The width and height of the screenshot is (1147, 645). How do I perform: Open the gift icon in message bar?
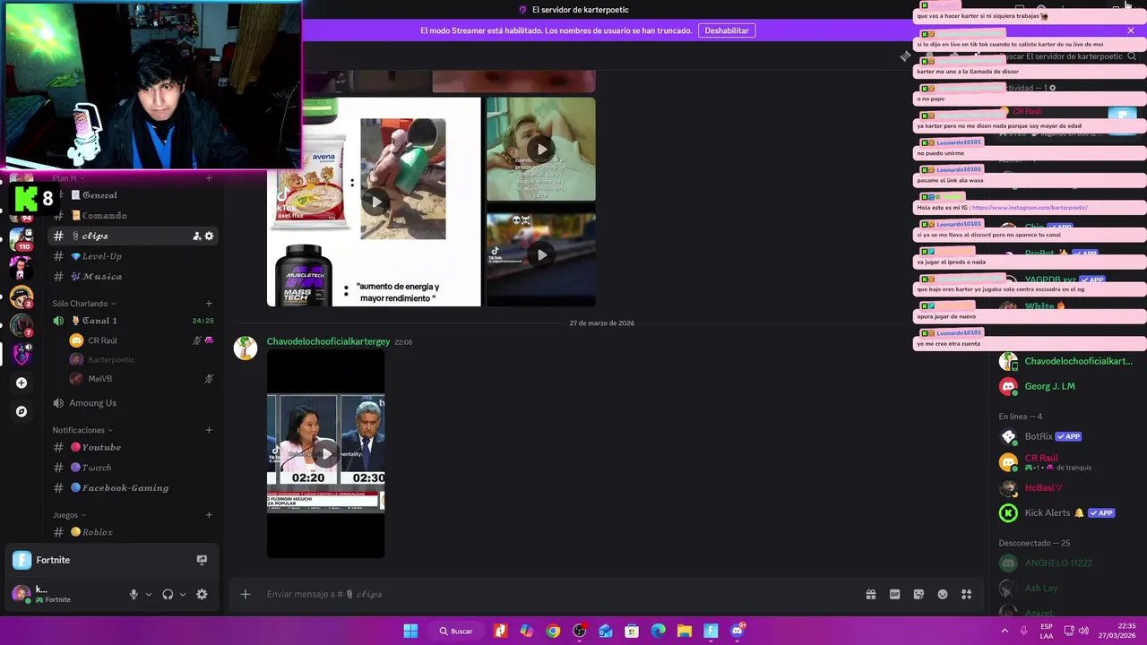click(x=870, y=594)
